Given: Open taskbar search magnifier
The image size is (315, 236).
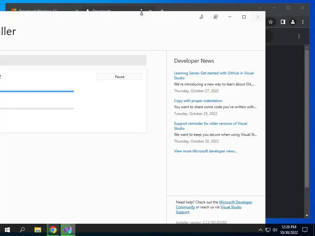Looking at the screenshot, I should (x=22, y=230).
